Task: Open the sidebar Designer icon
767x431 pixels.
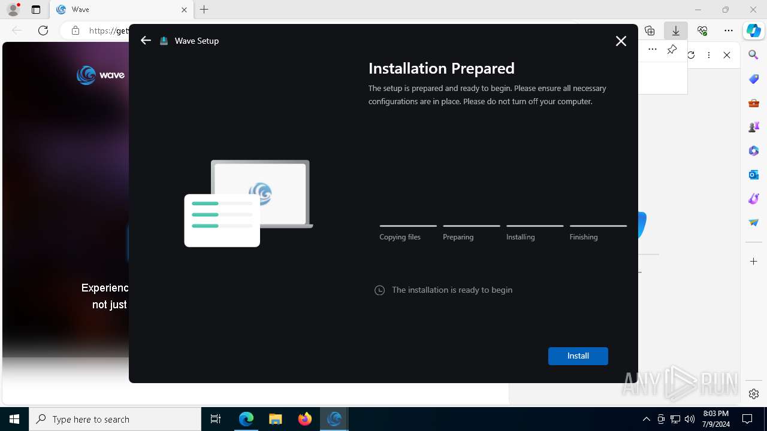Action: 754,199
